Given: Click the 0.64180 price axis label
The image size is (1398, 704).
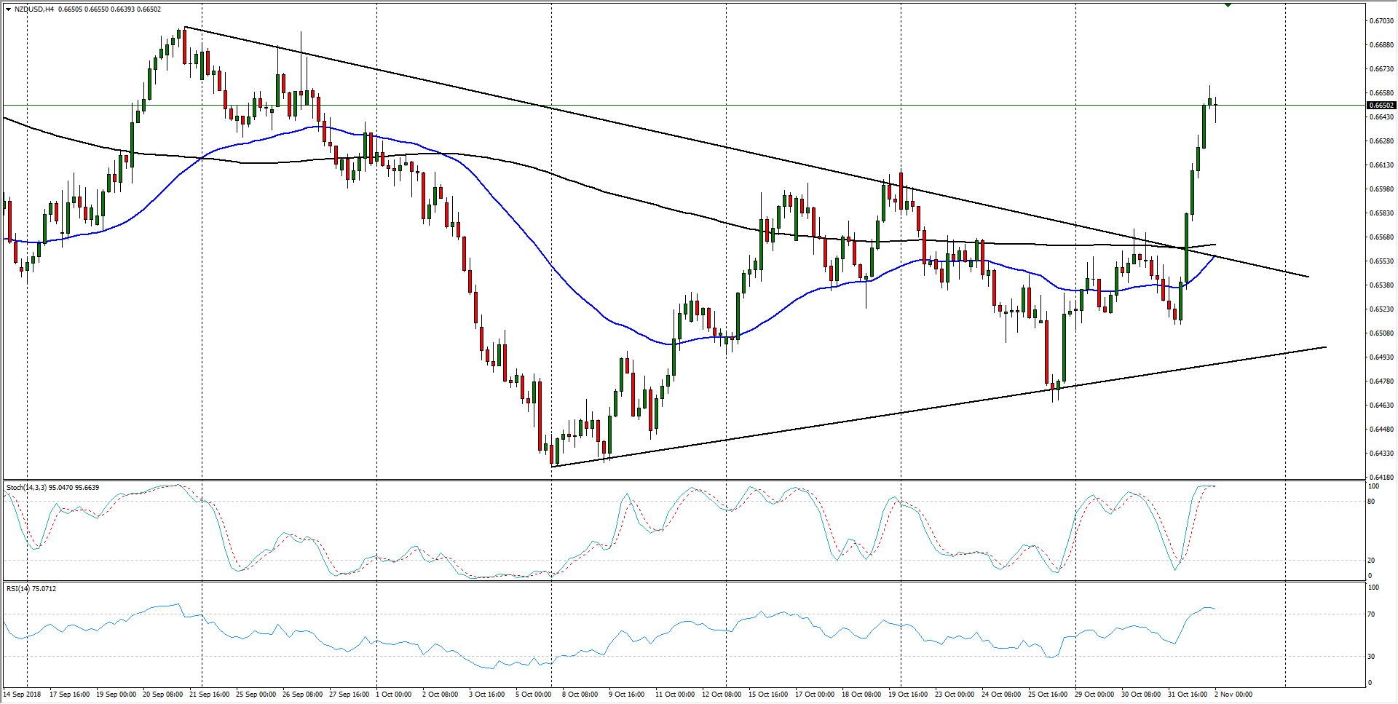Looking at the screenshot, I should tap(1381, 478).
